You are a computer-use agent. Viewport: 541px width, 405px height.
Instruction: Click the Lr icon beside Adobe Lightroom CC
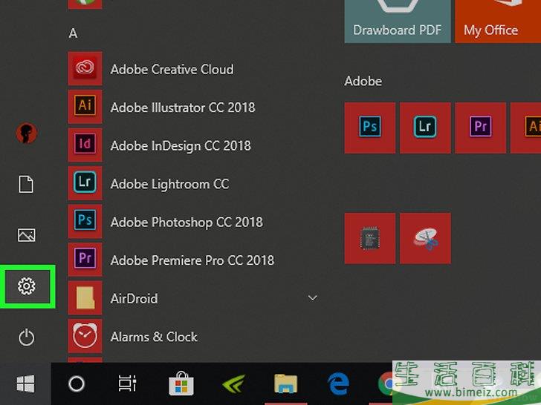85,183
